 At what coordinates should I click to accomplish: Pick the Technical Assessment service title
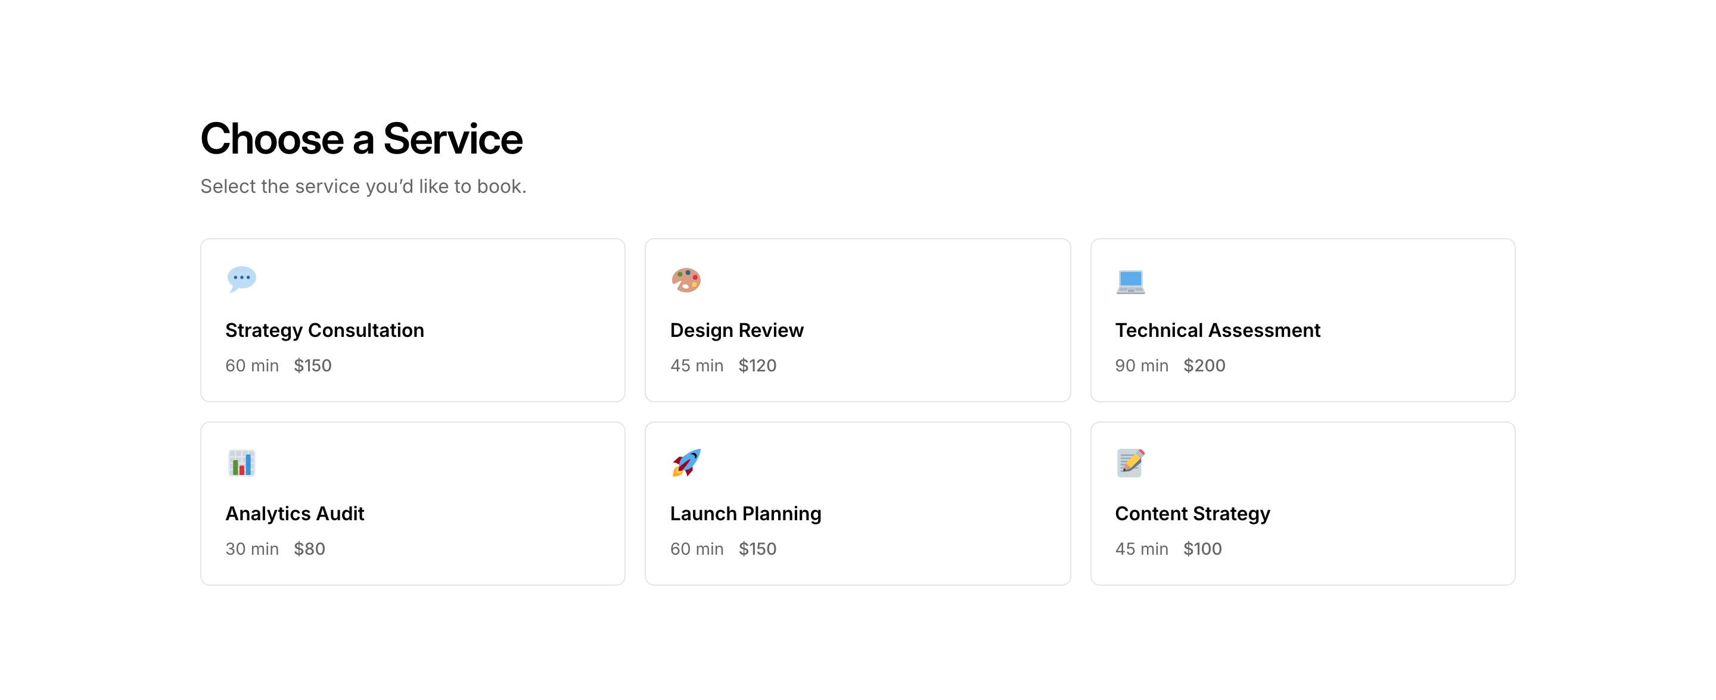click(x=1217, y=330)
